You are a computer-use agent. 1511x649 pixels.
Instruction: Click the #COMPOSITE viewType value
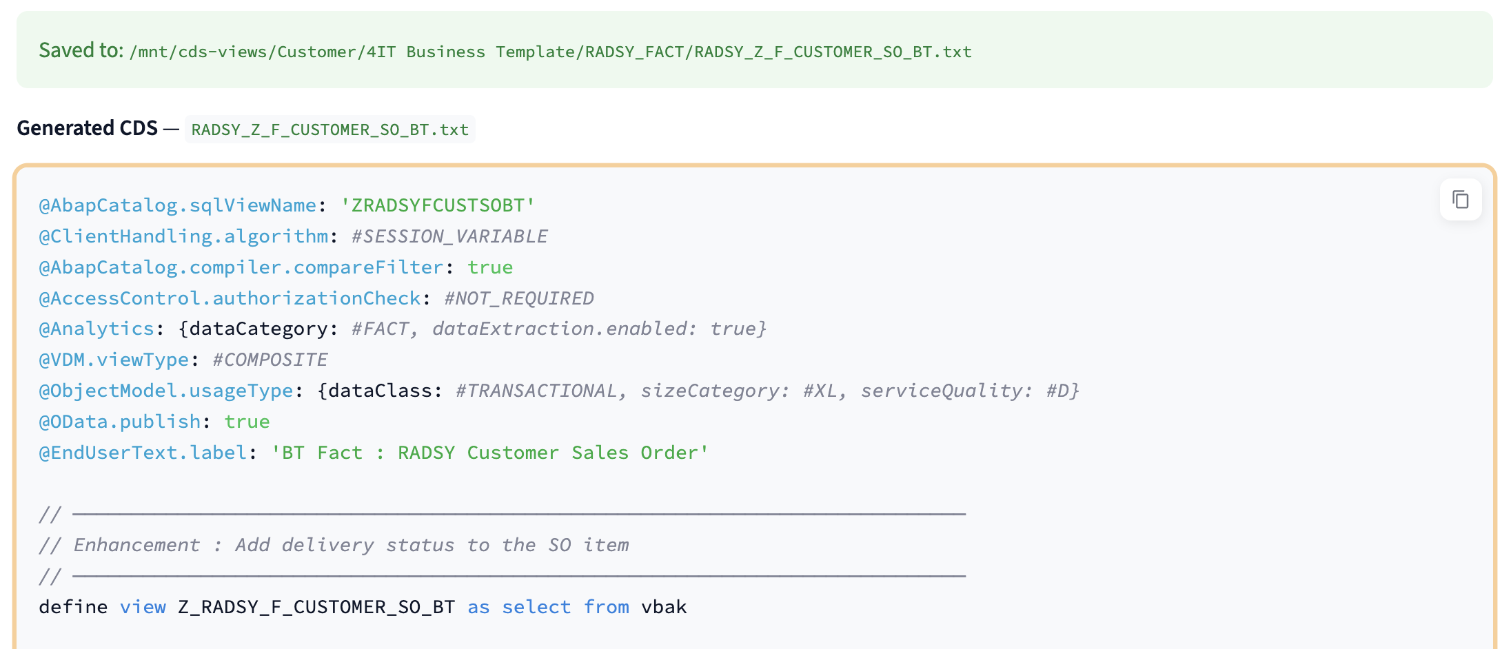(269, 359)
